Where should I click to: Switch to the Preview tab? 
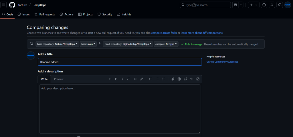(59, 79)
